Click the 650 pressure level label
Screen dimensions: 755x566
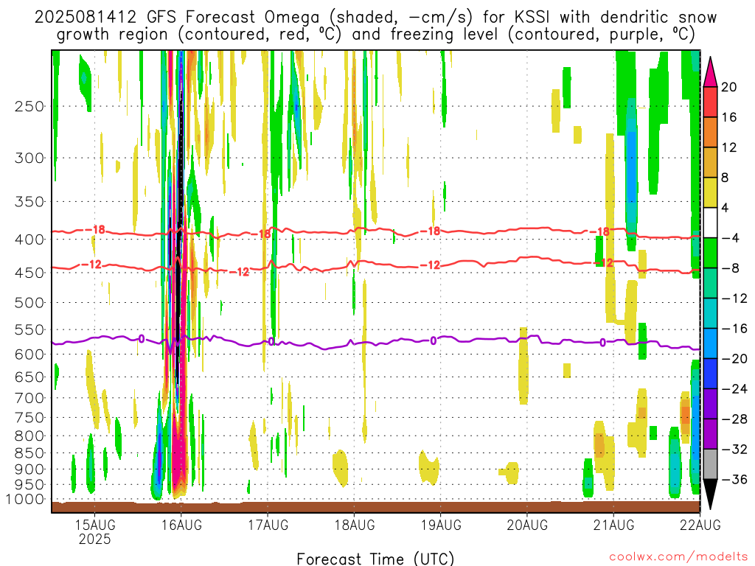point(29,377)
